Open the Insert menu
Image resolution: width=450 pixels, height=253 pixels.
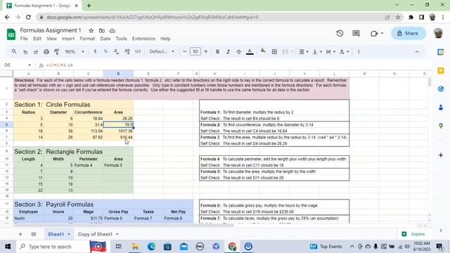[x=68, y=39]
